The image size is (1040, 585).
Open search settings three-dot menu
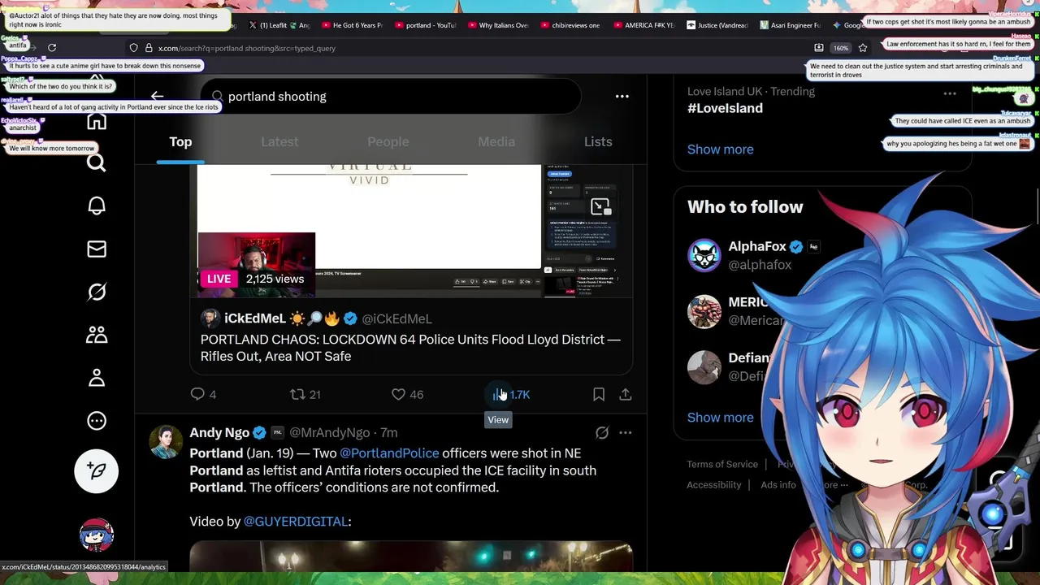[622, 96]
